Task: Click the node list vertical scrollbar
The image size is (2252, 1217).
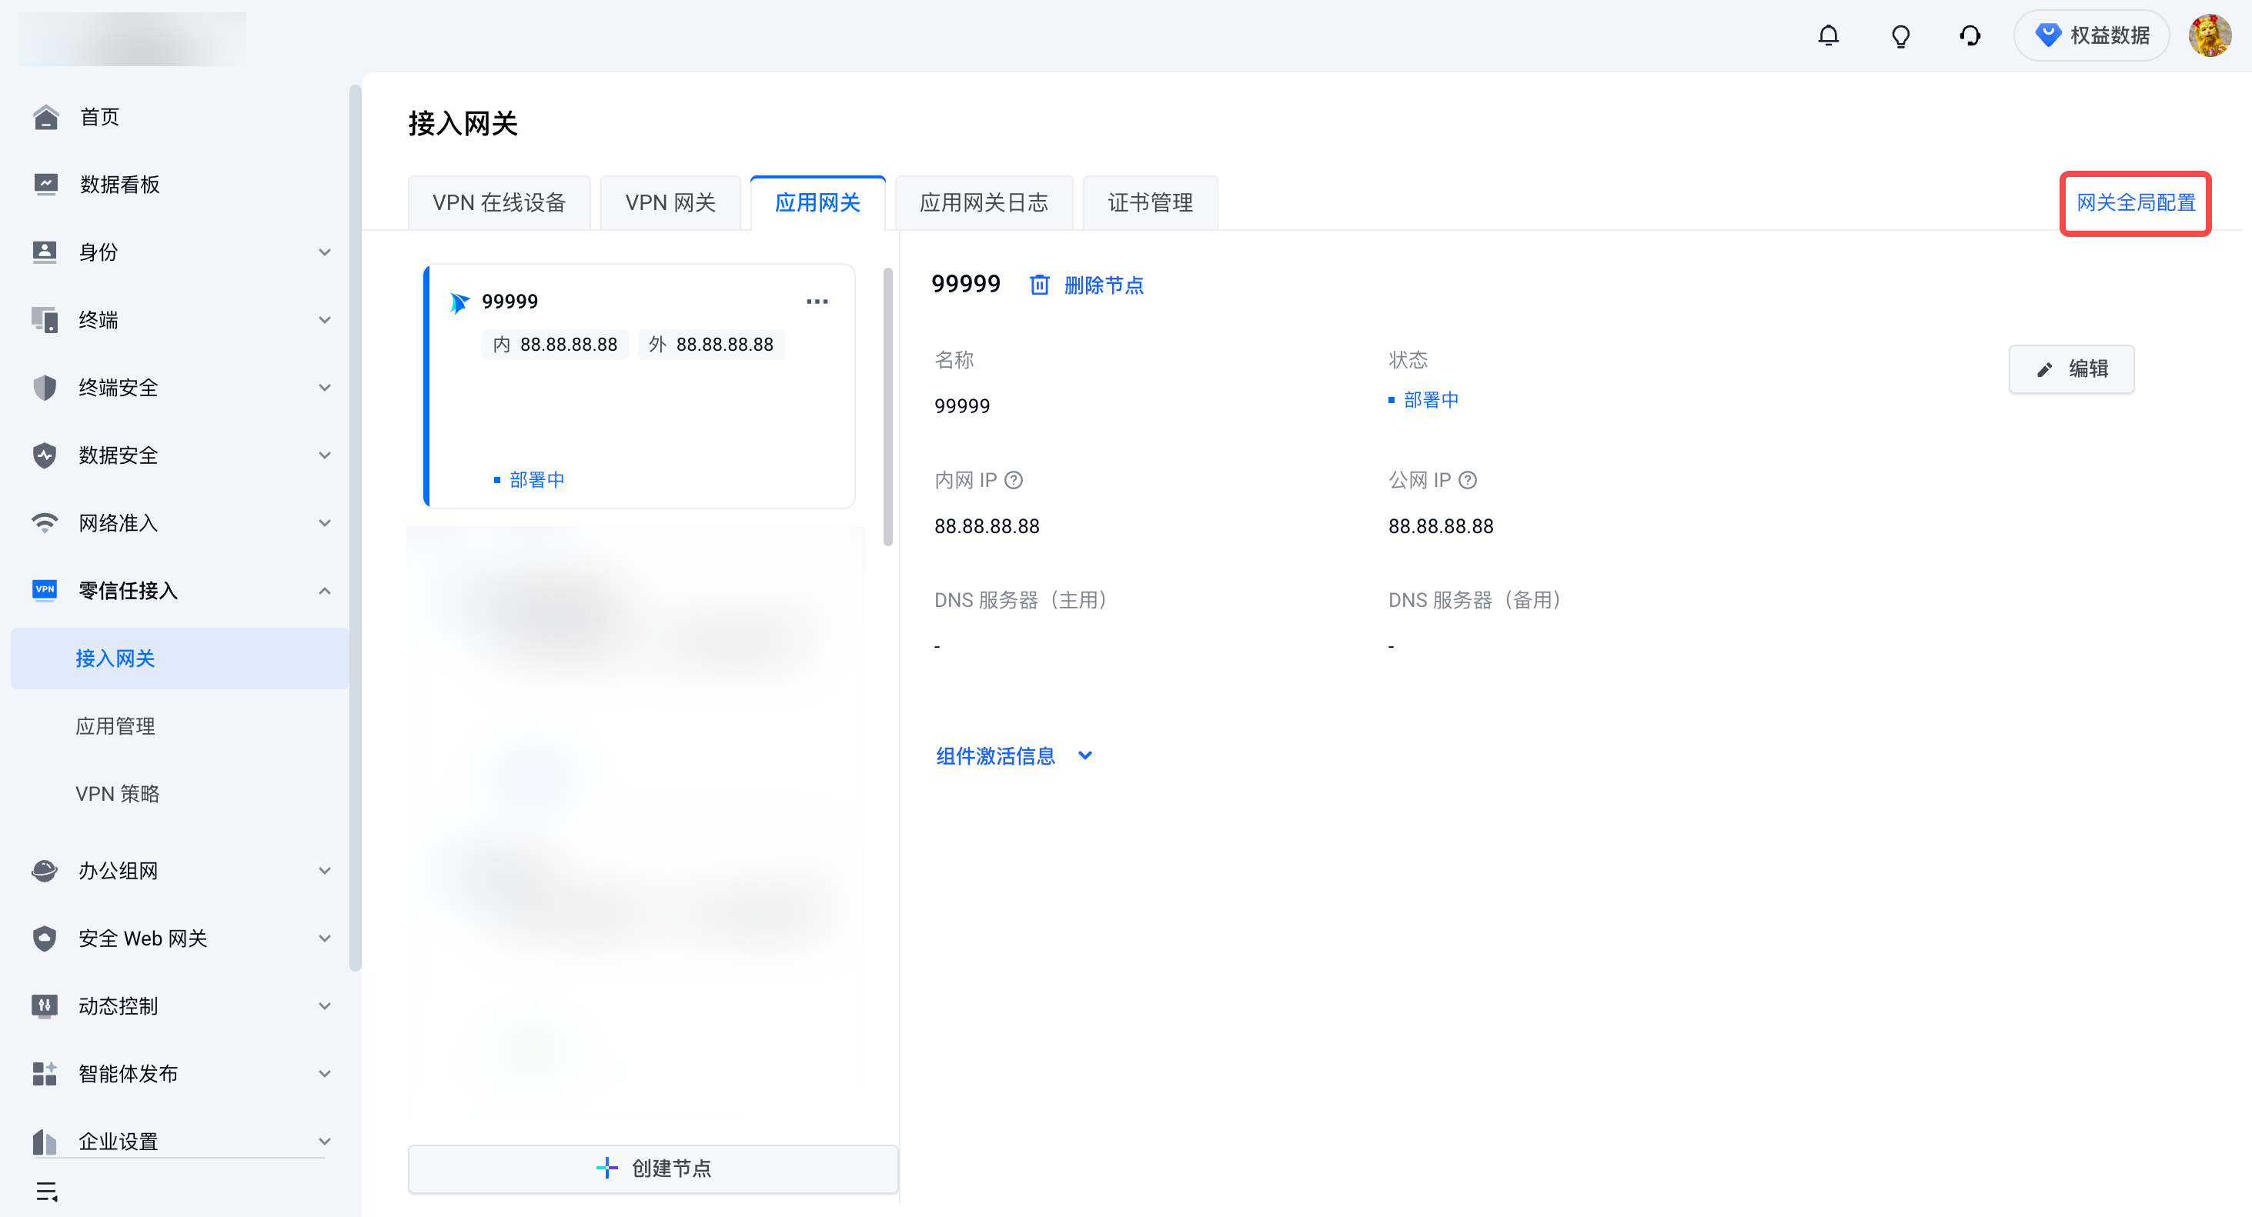Action: (x=887, y=406)
